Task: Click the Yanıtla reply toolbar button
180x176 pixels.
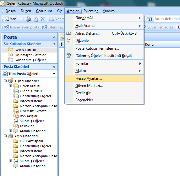Action: point(57,19)
